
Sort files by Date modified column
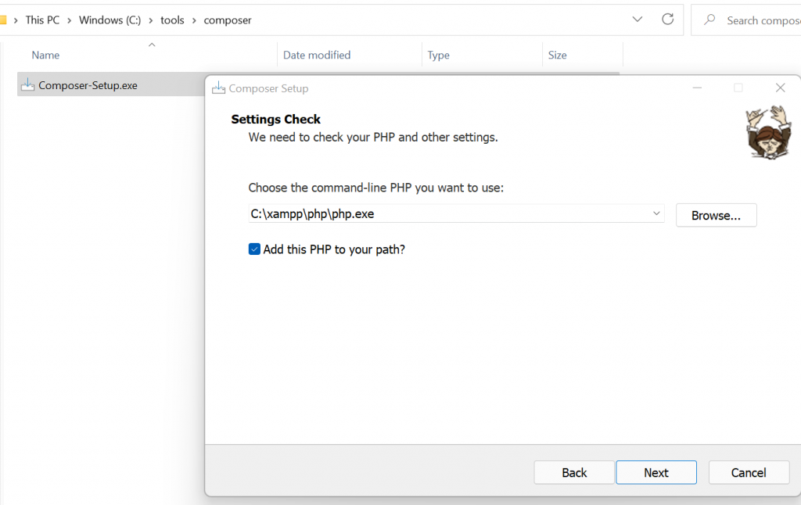coord(317,56)
